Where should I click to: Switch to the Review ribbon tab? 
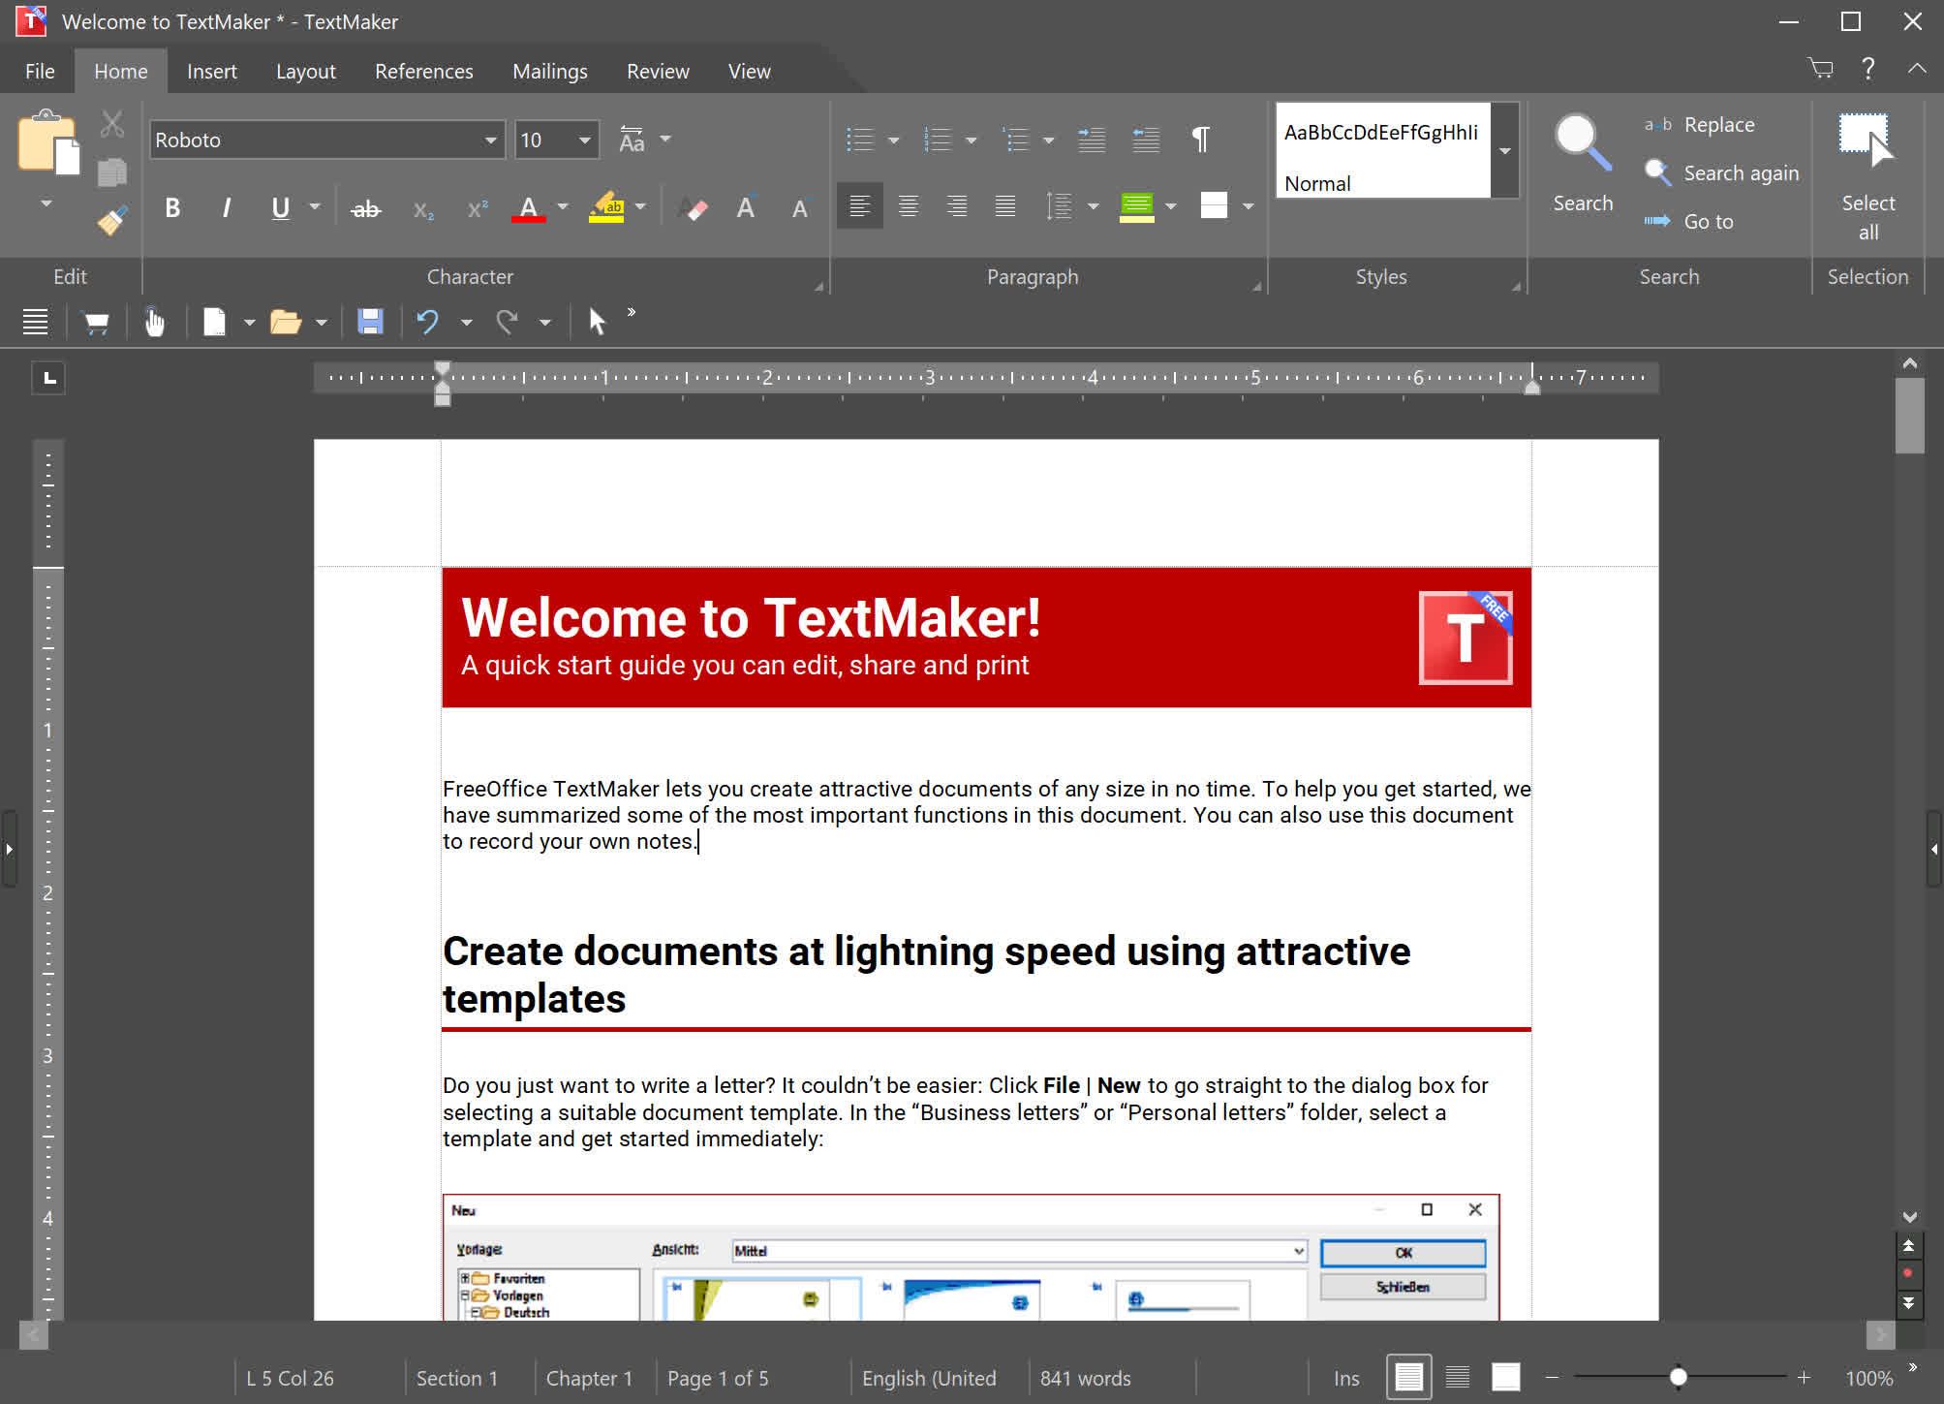pyautogui.click(x=657, y=72)
